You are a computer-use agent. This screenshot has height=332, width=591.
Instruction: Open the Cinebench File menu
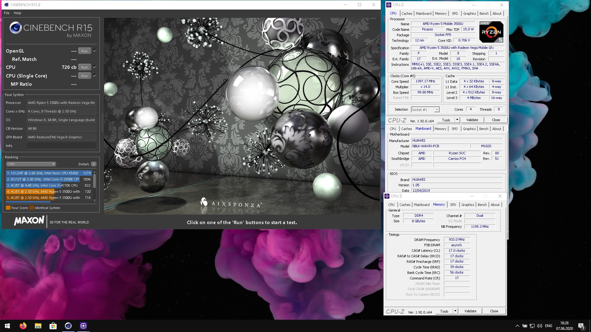[7, 13]
